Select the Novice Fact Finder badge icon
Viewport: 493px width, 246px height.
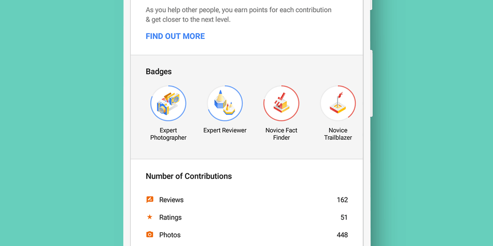(x=281, y=103)
